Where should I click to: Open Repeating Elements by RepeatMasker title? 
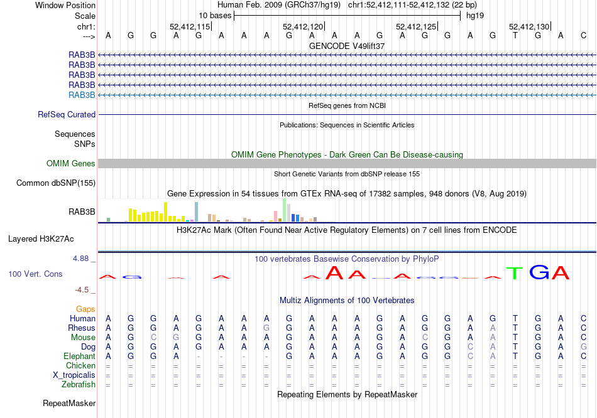click(x=347, y=395)
